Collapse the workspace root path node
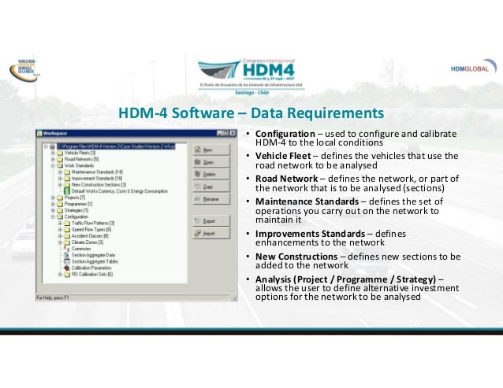 coord(46,146)
